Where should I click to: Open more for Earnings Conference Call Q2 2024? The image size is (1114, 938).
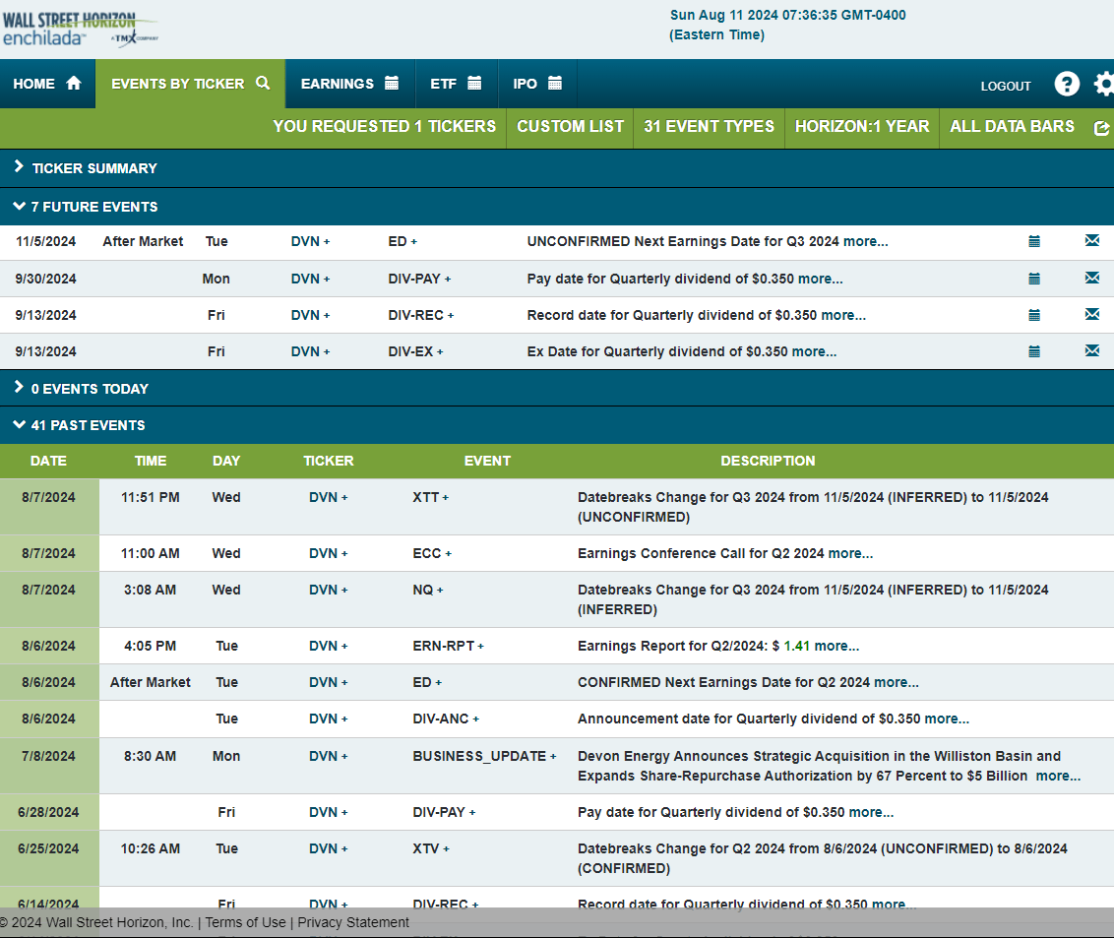(850, 553)
